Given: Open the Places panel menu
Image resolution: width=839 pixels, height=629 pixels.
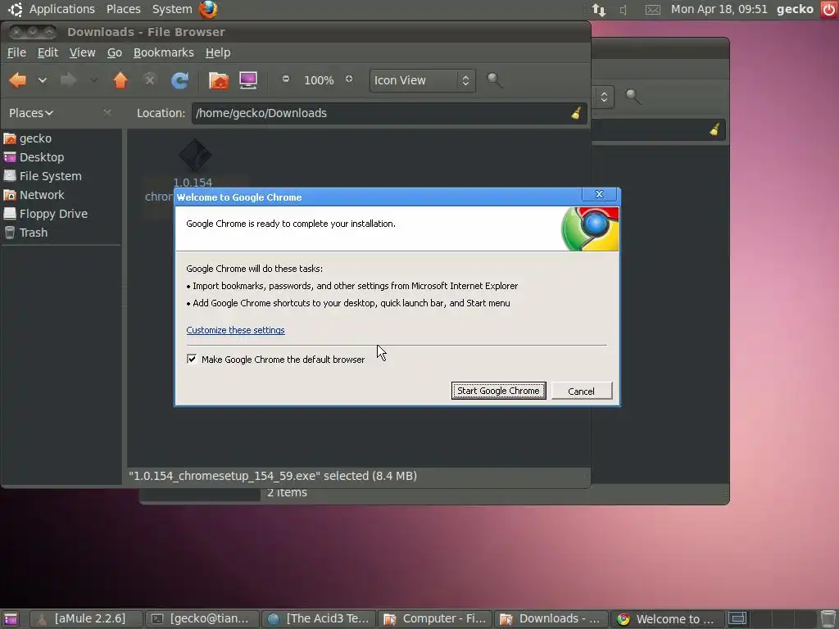Looking at the screenshot, I should (x=124, y=9).
